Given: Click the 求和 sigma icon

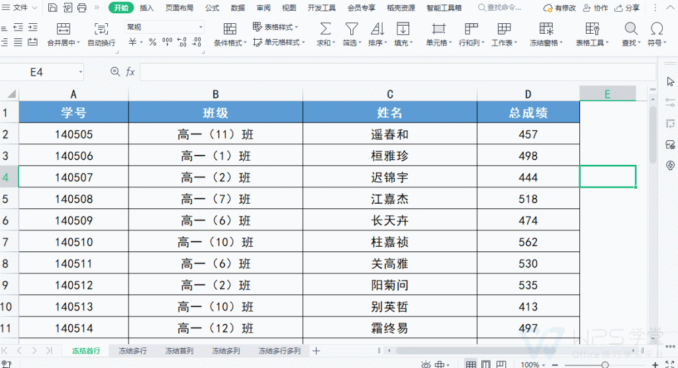Looking at the screenshot, I should (325, 29).
